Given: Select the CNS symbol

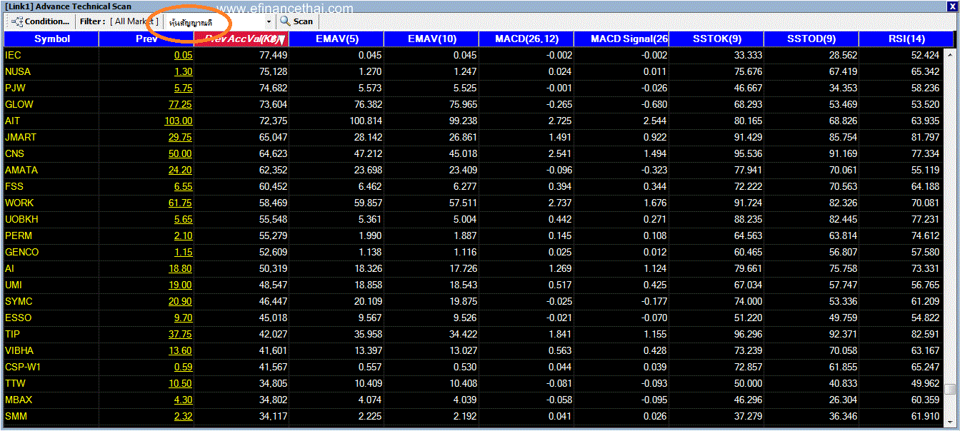Looking at the screenshot, I should coord(14,153).
